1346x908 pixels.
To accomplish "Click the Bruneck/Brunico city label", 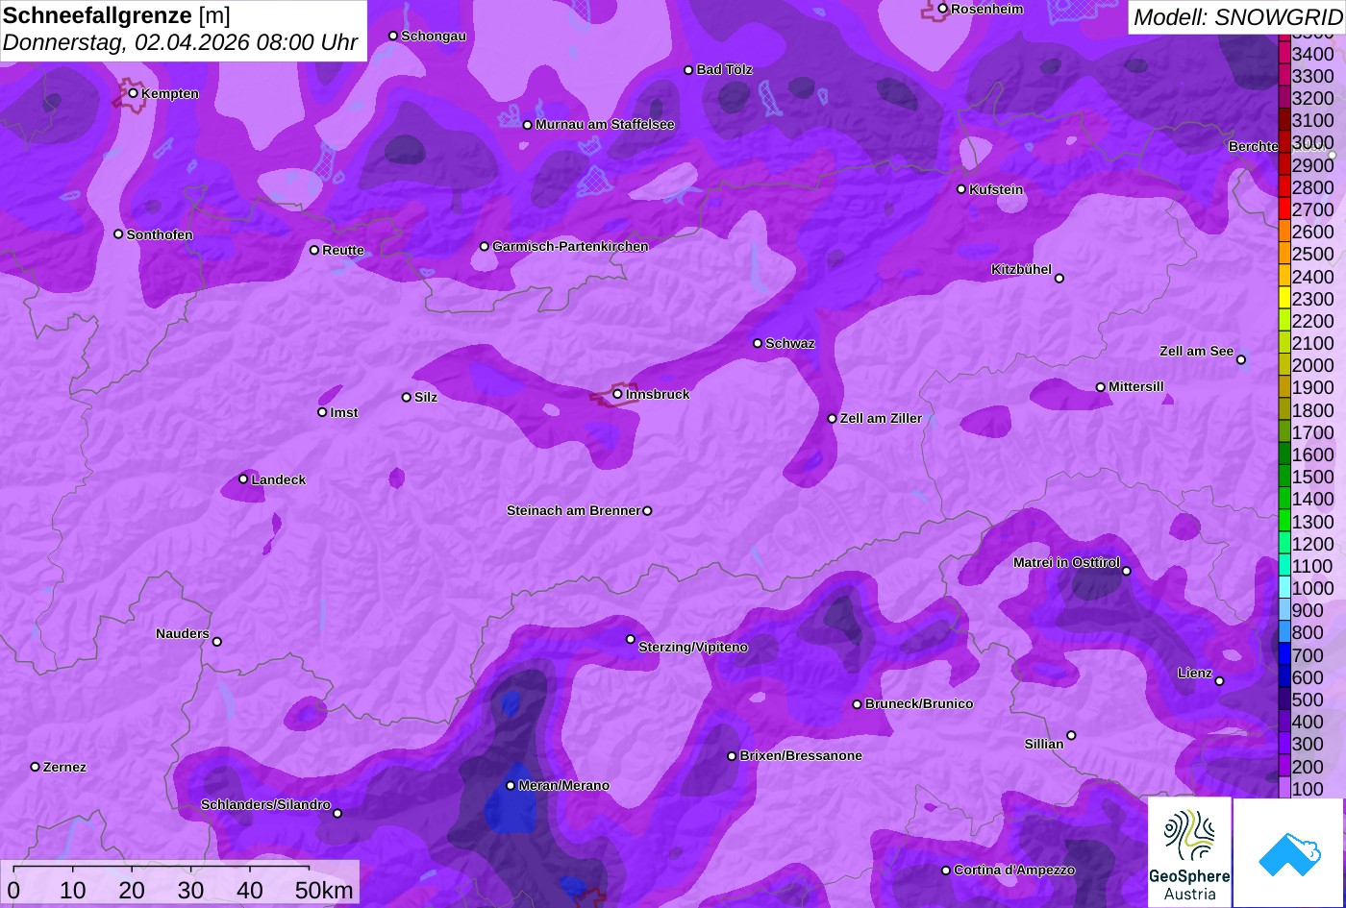I will [x=919, y=703].
